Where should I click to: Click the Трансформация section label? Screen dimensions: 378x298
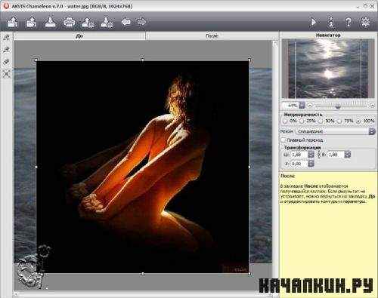(x=302, y=148)
